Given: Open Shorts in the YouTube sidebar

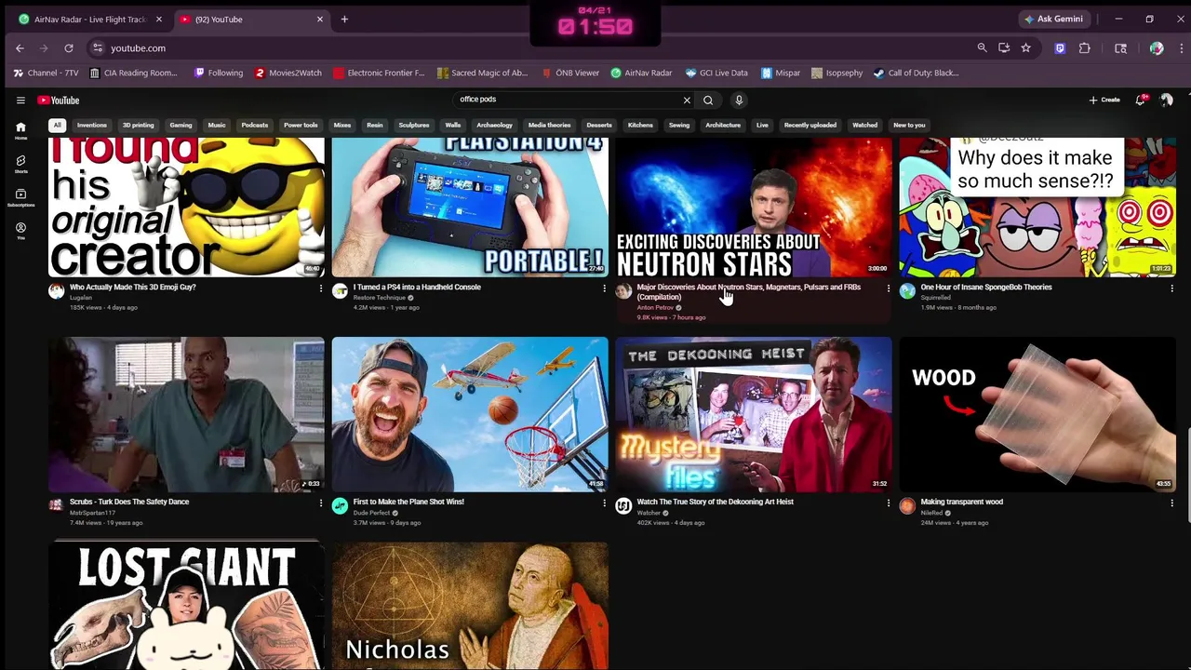Looking at the screenshot, I should click(20, 165).
